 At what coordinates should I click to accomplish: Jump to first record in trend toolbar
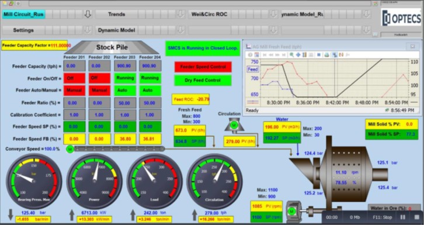[265, 54]
